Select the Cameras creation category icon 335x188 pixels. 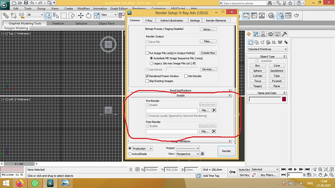(268, 42)
